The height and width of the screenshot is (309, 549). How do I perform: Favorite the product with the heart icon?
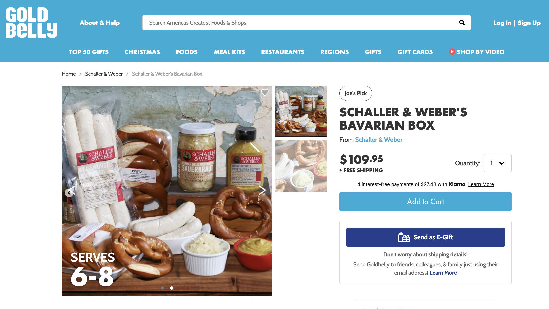265,92
